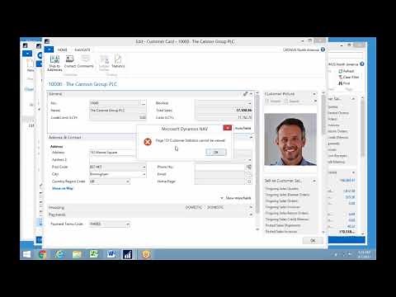Open the Sell-to Customer Sales factbox dropdown

point(314,181)
